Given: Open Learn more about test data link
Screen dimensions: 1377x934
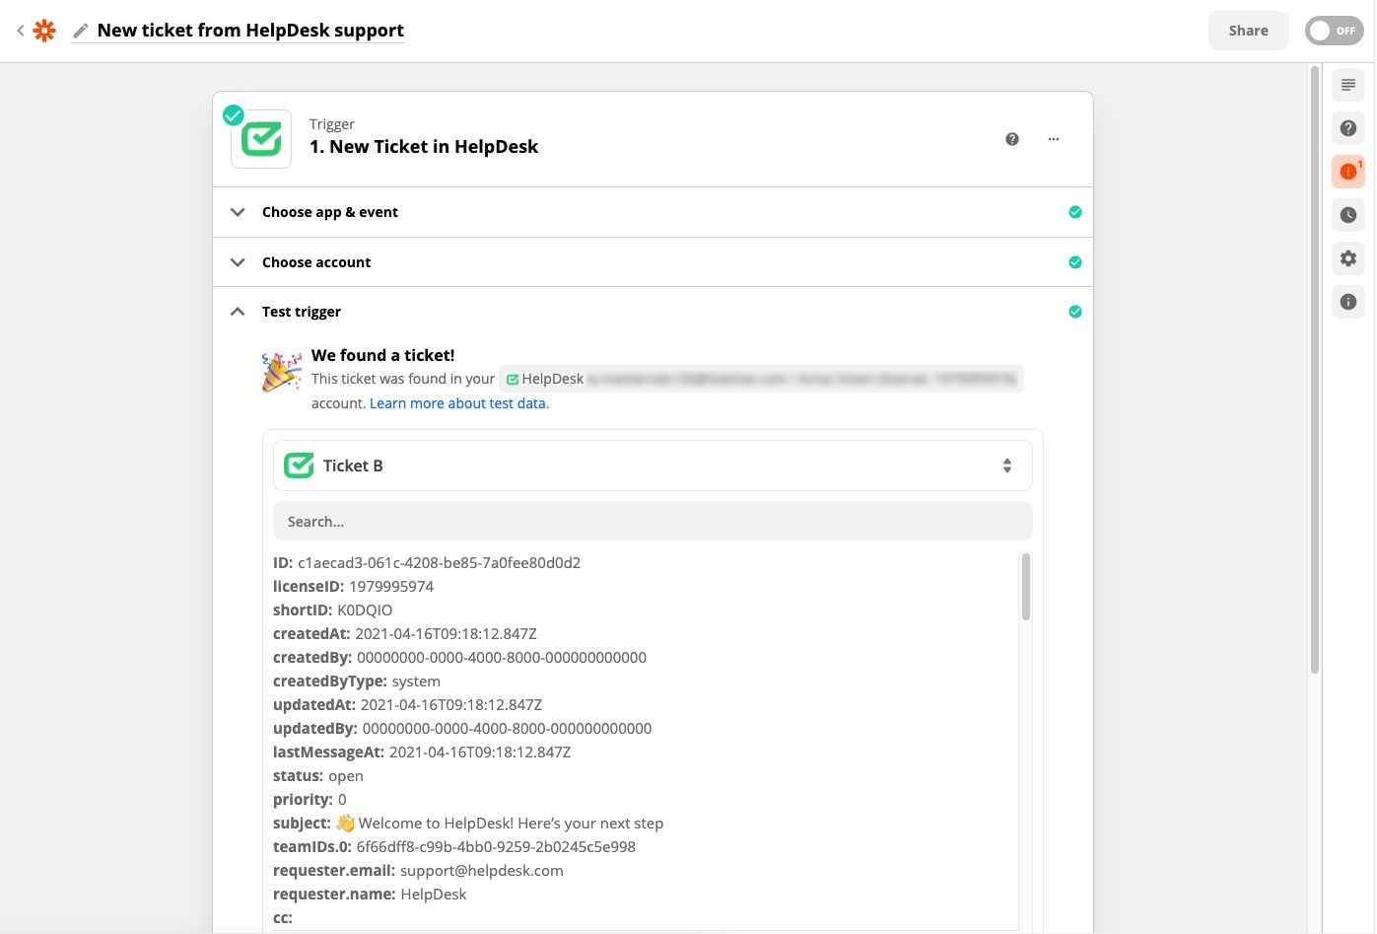Looking at the screenshot, I should (459, 403).
